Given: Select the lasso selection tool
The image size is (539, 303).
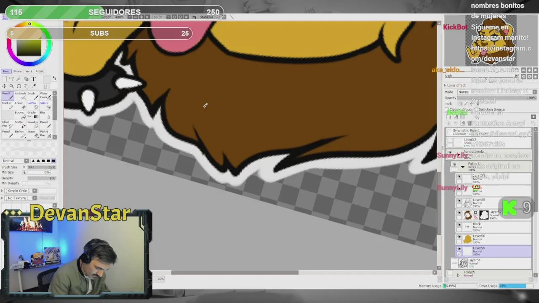Looking at the screenshot, I should [x=11, y=79].
